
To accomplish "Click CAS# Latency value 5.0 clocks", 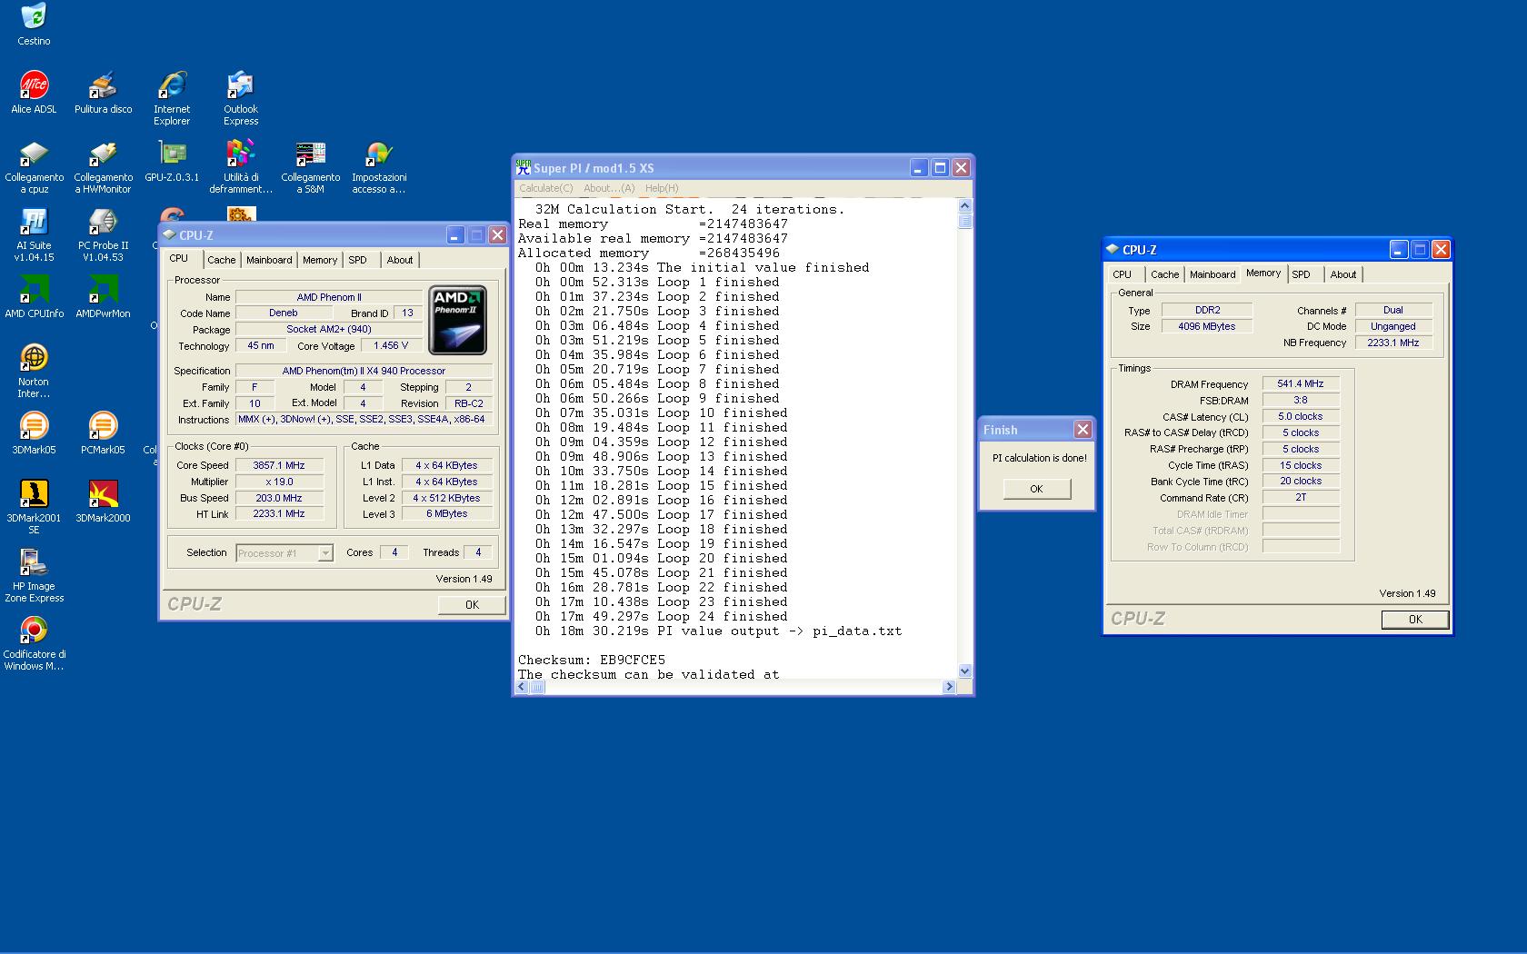I will pyautogui.click(x=1301, y=417).
